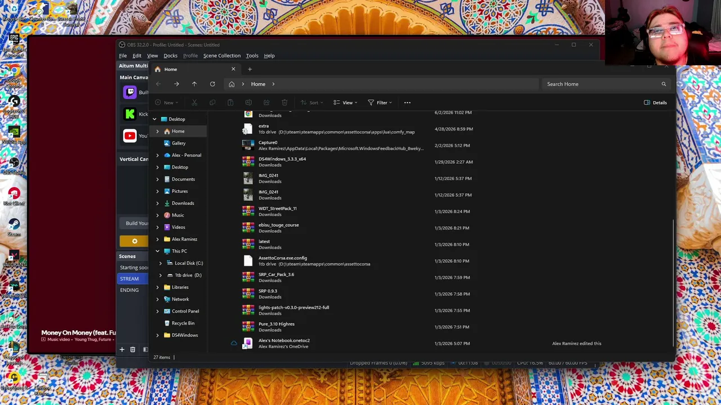Click the Twitch icon in OBS dock
The height and width of the screenshot is (405, 721).
tap(130, 92)
